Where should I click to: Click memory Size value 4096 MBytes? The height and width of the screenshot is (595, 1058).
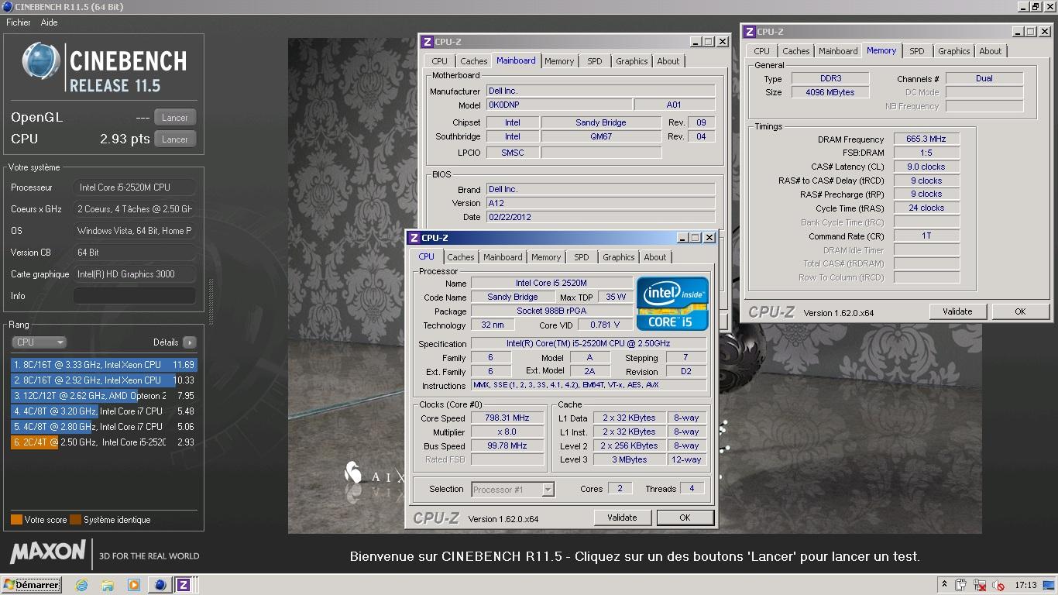831,93
